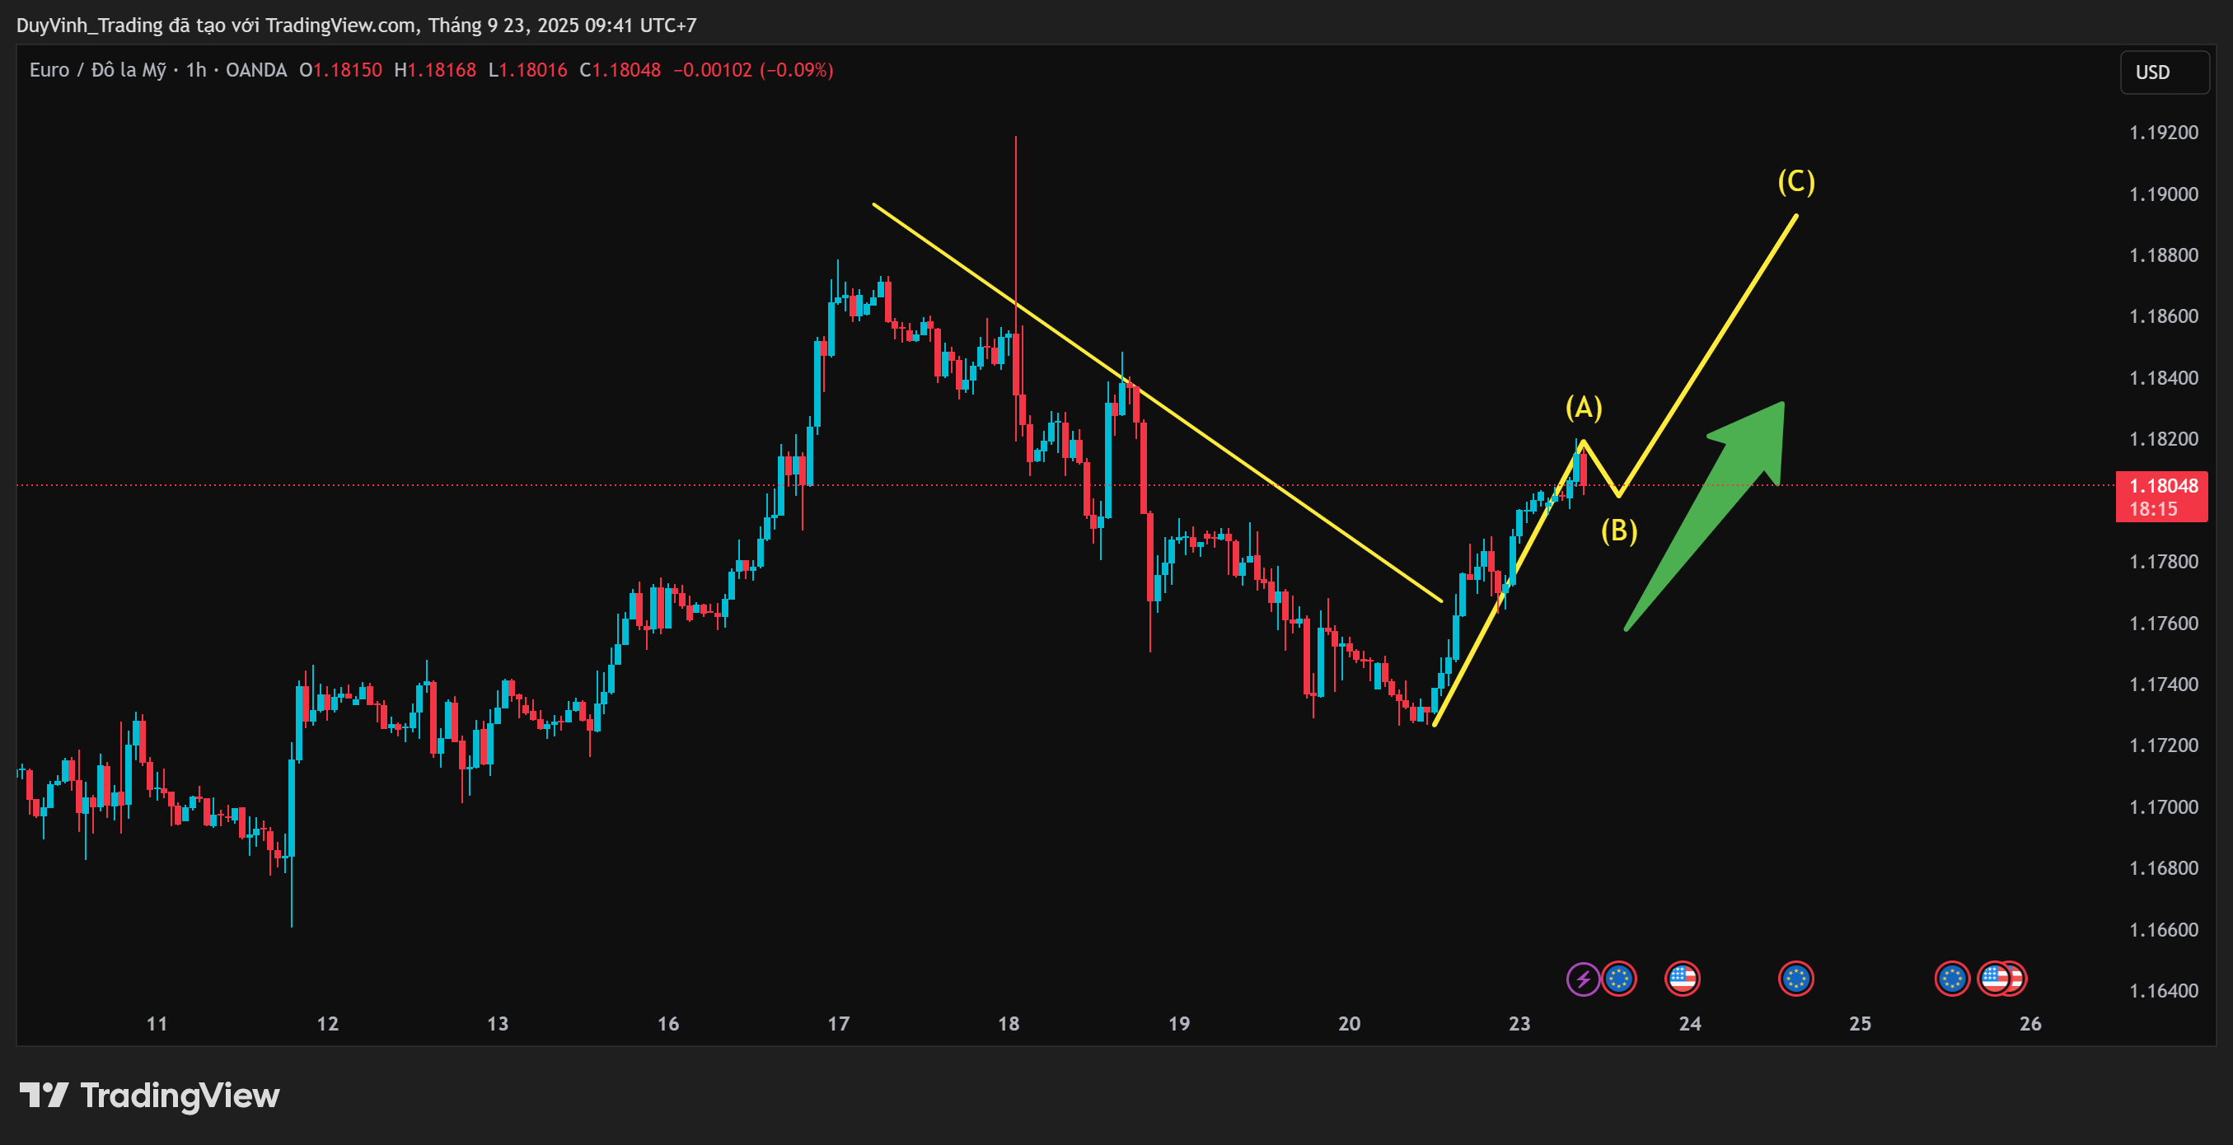The image size is (2233, 1145).
Task: Click price axis level 1.16400
Action: coord(2164,991)
